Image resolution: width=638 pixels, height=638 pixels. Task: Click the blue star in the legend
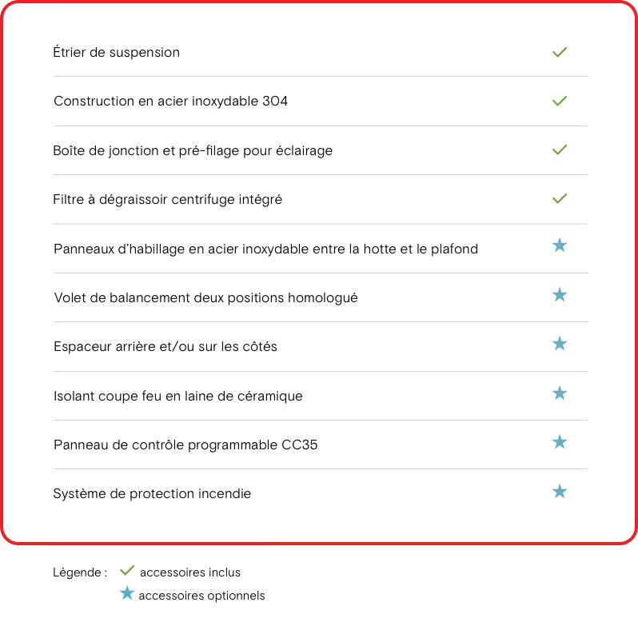pyautogui.click(x=127, y=593)
